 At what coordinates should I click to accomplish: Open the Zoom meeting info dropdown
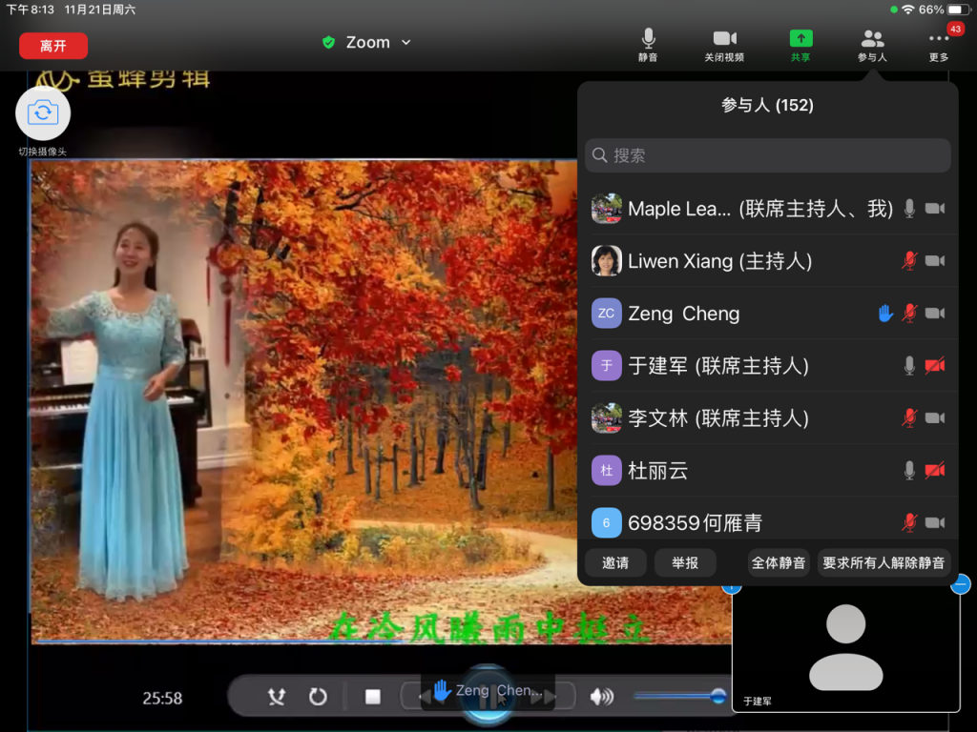378,42
